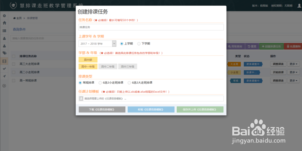The width and height of the screenshot is (302, 151).
Task: Open the checkmark icon in left sidebar
Action: [4, 69]
